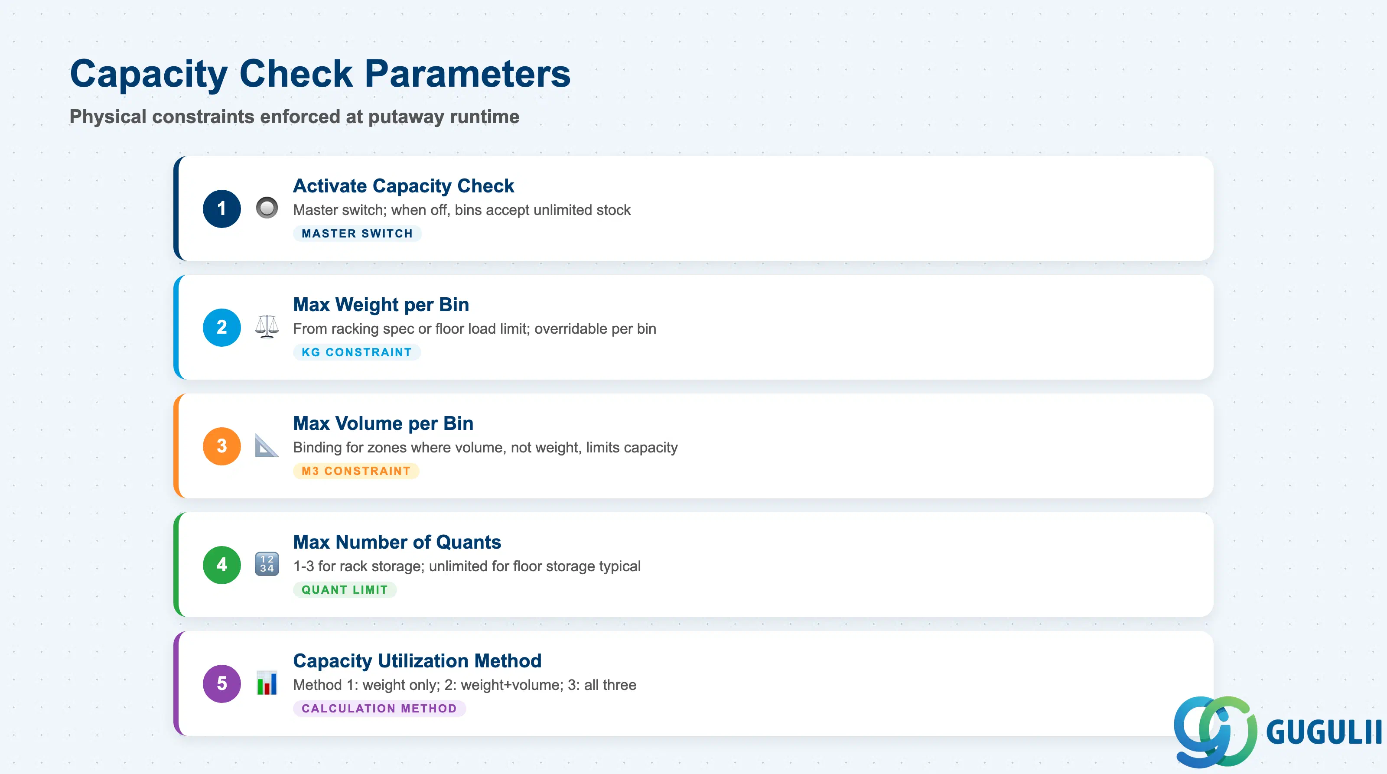
Task: Click the M3 CONSTRAINT tag
Action: point(356,471)
